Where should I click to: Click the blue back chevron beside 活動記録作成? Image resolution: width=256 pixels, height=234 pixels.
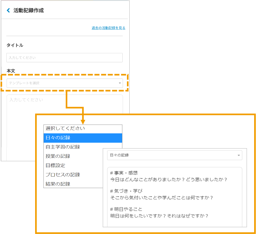8,10
